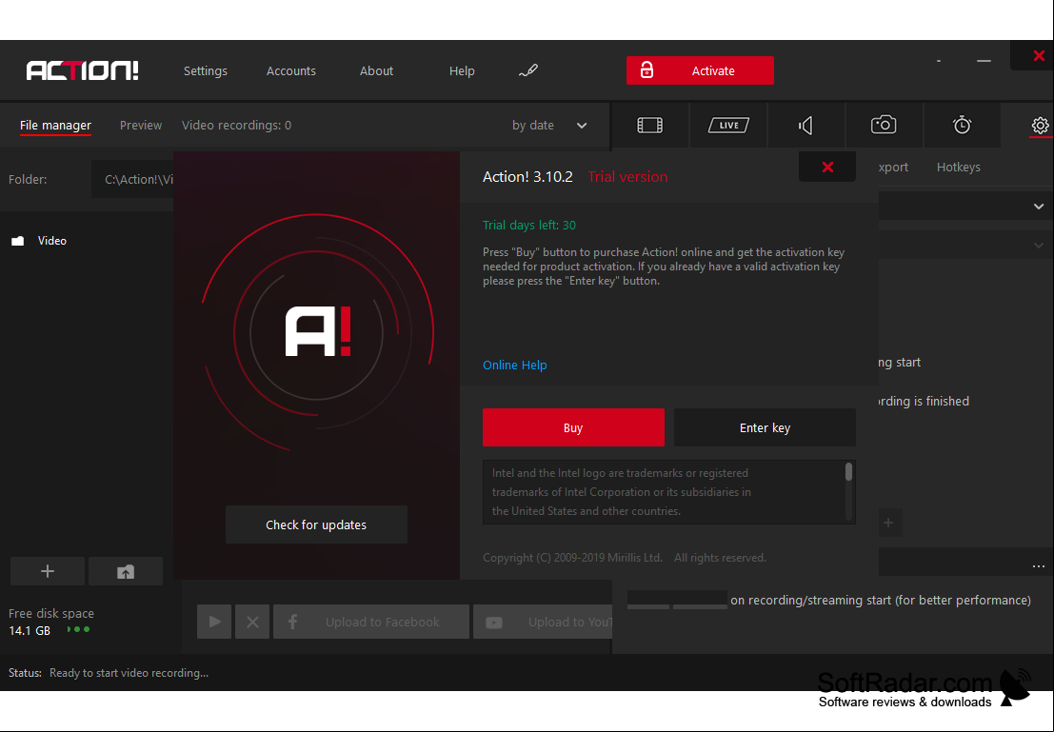Click the play recording button
The image size is (1054, 732).
coord(214,622)
